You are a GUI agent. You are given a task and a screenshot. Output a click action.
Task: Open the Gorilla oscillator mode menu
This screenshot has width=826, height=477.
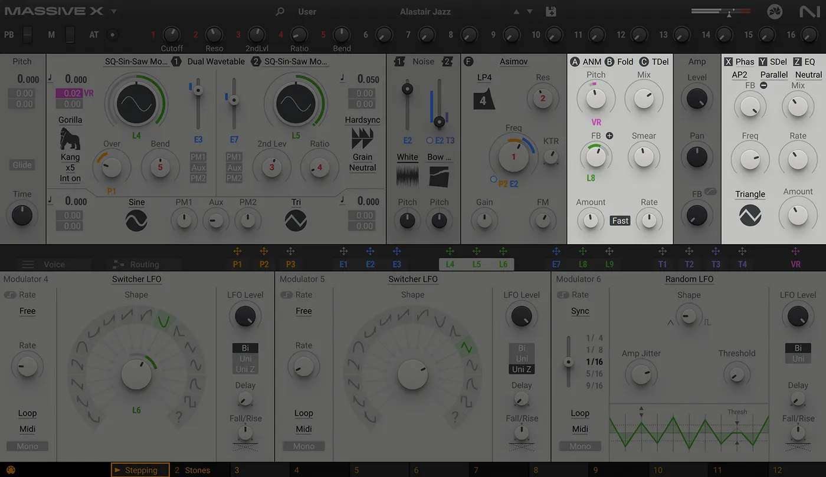tap(70, 120)
